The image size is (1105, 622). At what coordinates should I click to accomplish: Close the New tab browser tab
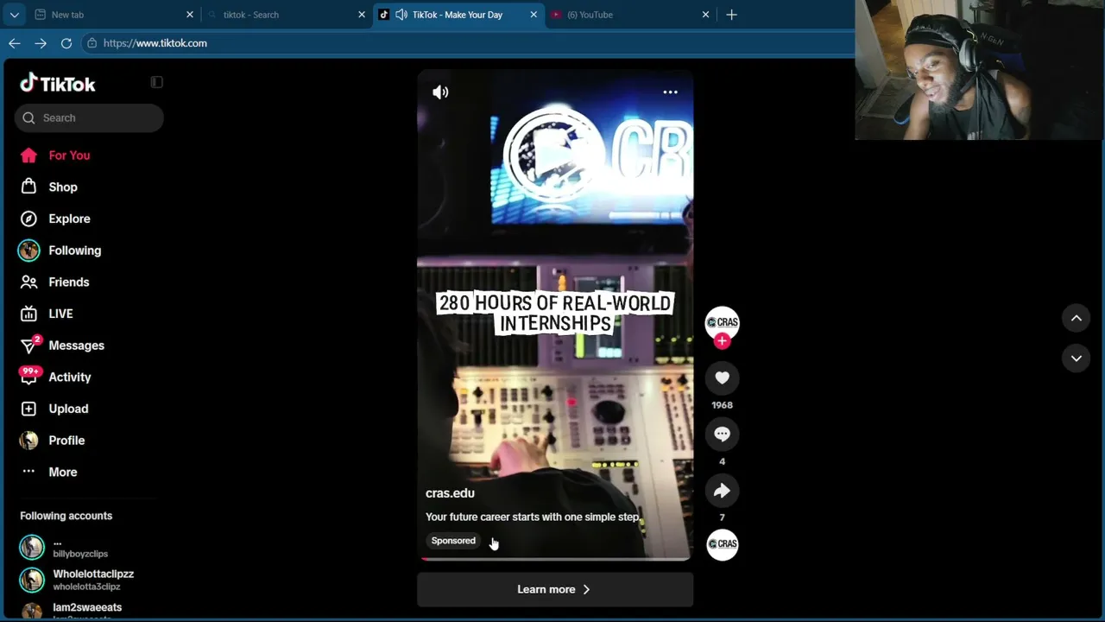coord(190,15)
